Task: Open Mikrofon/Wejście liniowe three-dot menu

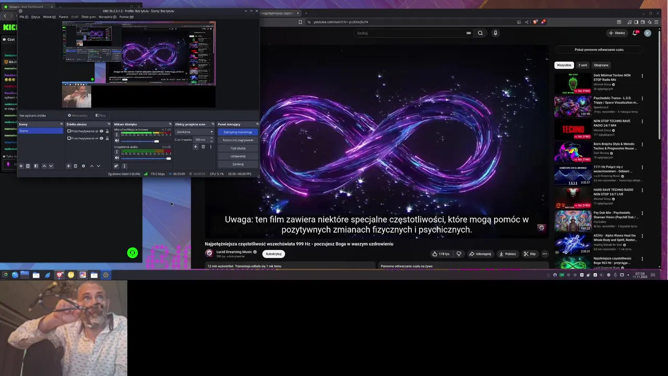Action: pyautogui.click(x=117, y=135)
